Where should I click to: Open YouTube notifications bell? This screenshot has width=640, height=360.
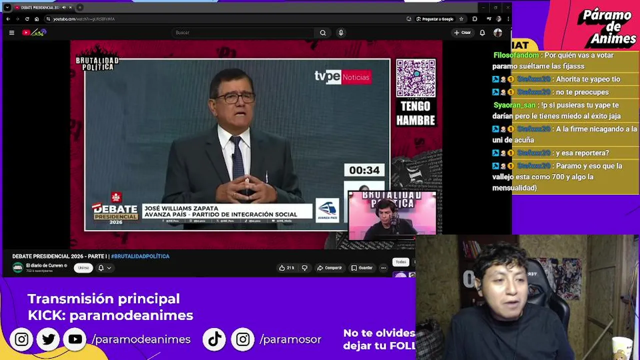pyautogui.click(x=482, y=32)
